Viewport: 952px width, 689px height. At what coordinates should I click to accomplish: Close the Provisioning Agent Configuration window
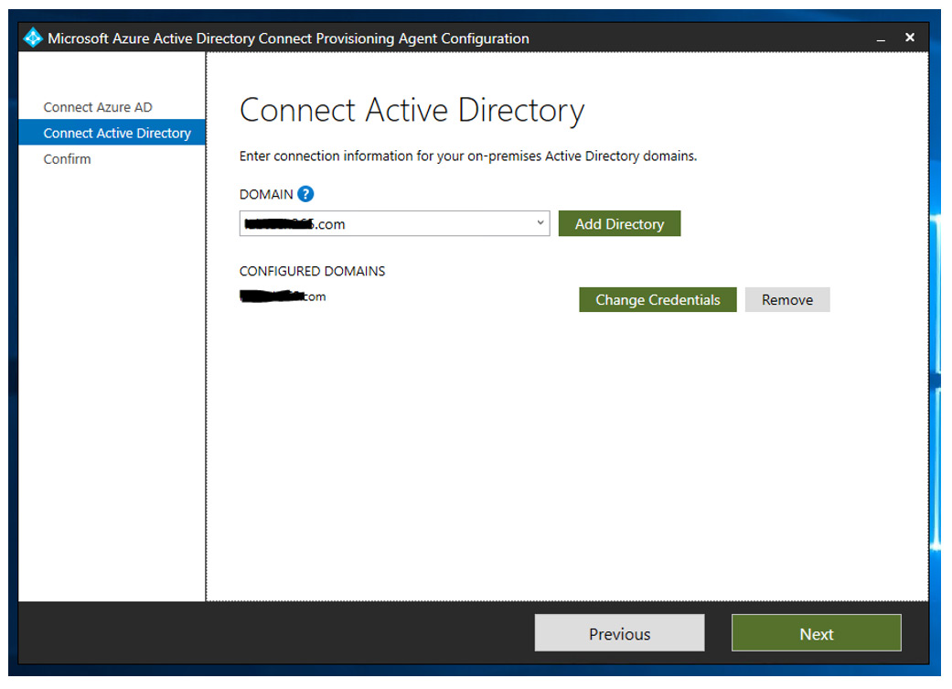[x=910, y=38]
